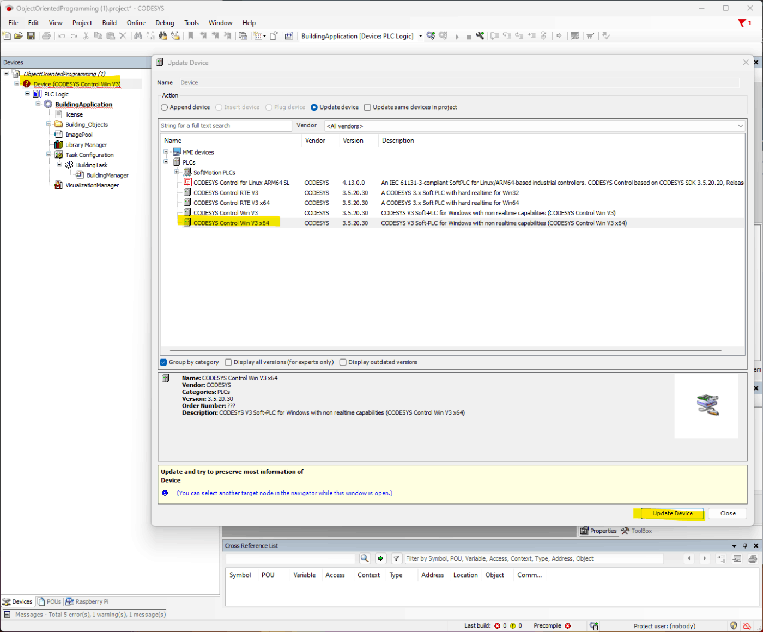
Task: Click the Cut scissors icon in the toolbar
Action: [86, 36]
